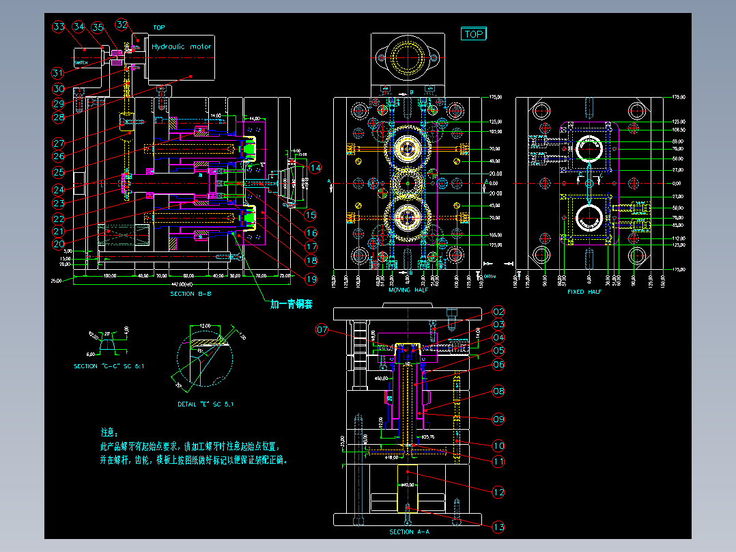The image size is (736, 552).
Task: Select part balloon 16
Action: click(x=311, y=232)
